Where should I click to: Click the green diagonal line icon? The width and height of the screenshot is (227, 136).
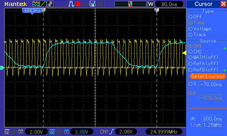43,4
